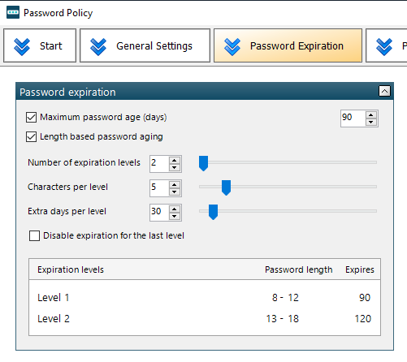Viewport: 407px width, 362px height.
Task: Increase number of expiration levels
Action: (174, 161)
